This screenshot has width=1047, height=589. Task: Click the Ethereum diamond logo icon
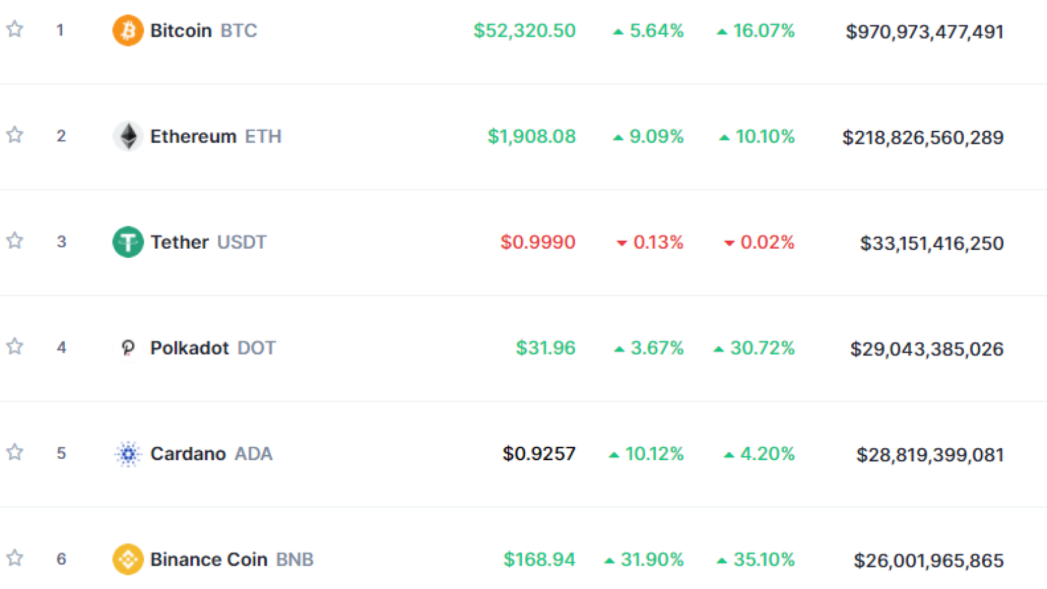point(128,136)
